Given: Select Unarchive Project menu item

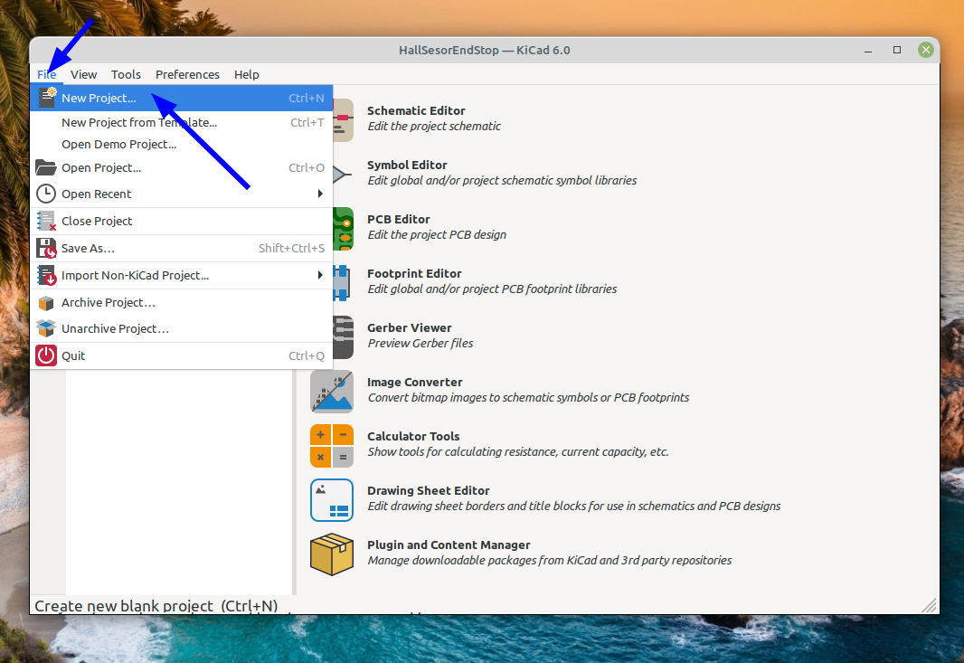Looking at the screenshot, I should point(115,328).
